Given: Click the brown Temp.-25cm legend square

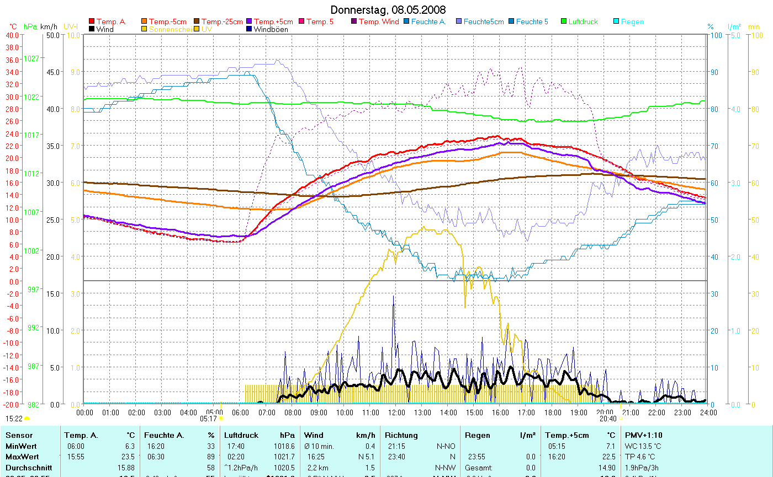Looking at the screenshot, I should pos(197,22).
